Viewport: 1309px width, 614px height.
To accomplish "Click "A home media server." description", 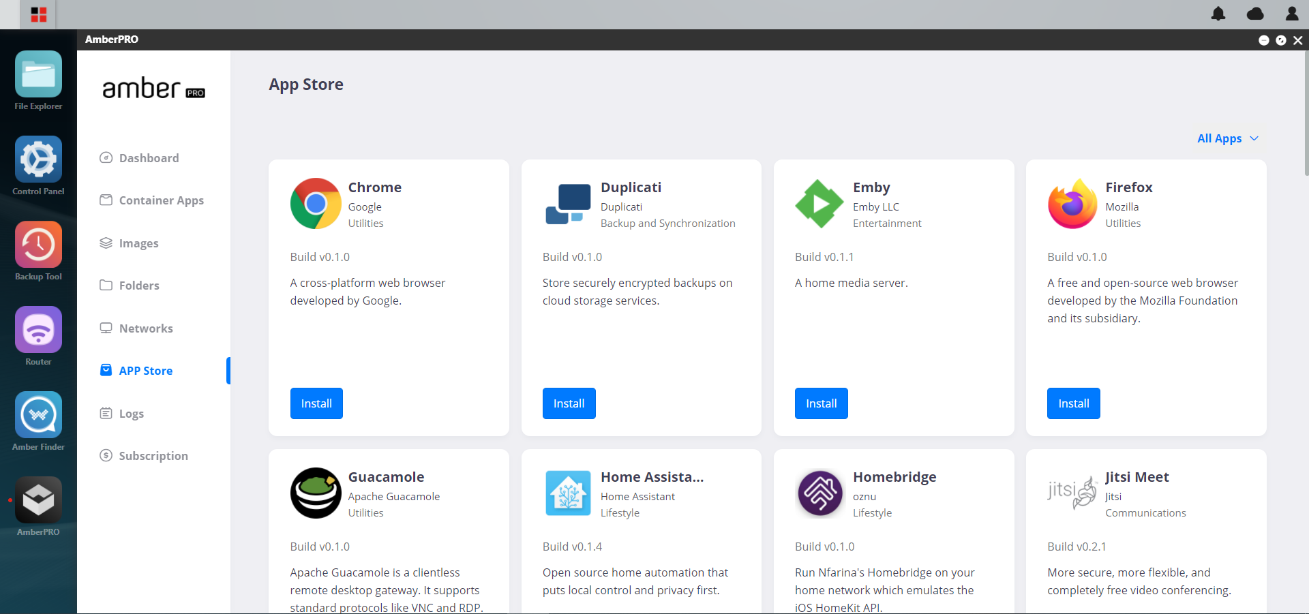I will 852,283.
